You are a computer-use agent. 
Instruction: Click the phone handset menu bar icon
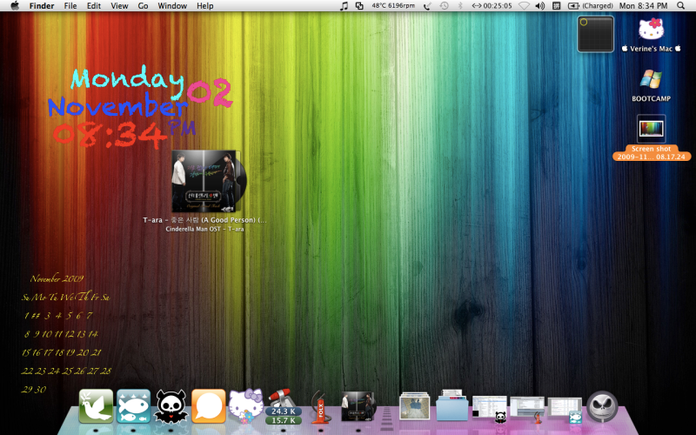(427, 6)
